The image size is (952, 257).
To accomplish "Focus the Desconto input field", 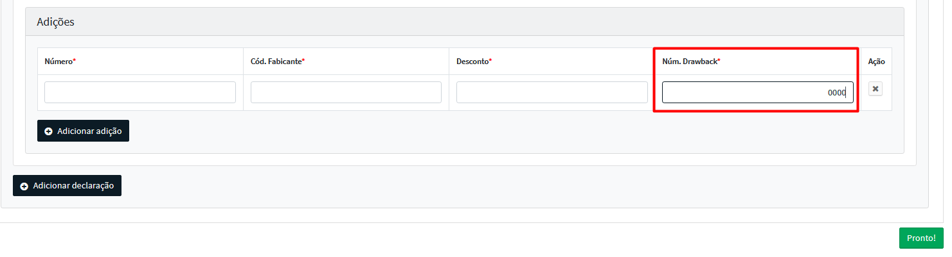I will 552,92.
